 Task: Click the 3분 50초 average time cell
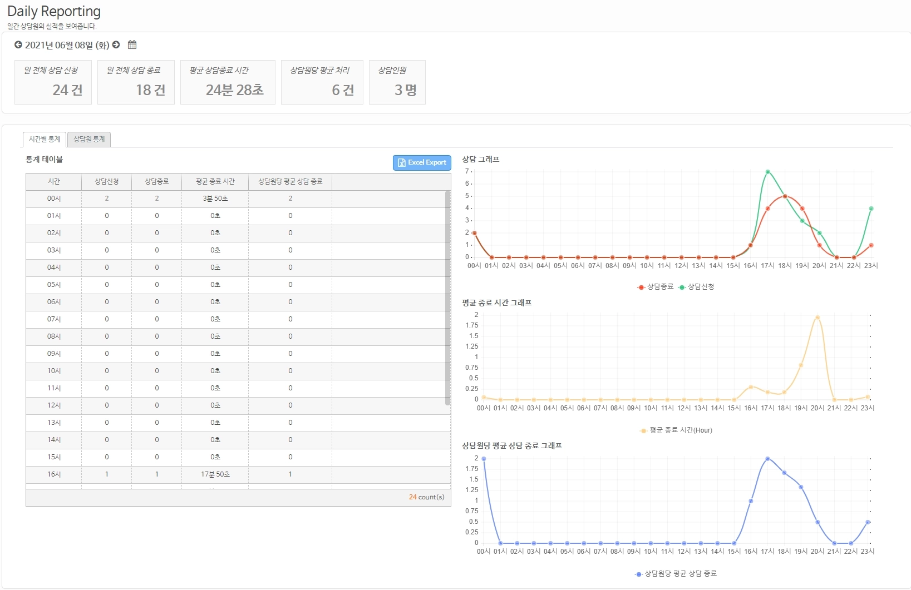(x=215, y=199)
